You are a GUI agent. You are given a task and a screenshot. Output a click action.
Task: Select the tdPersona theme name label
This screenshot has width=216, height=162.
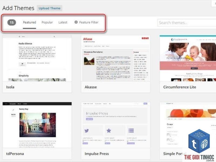tap(15, 154)
